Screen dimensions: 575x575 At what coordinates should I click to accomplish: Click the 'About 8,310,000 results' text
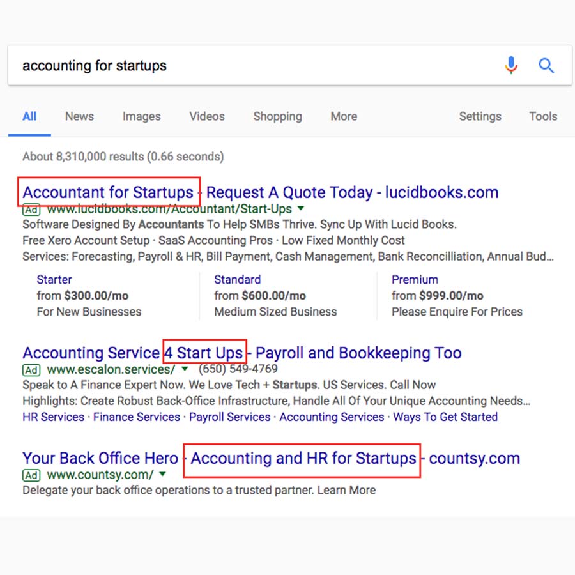(x=123, y=157)
